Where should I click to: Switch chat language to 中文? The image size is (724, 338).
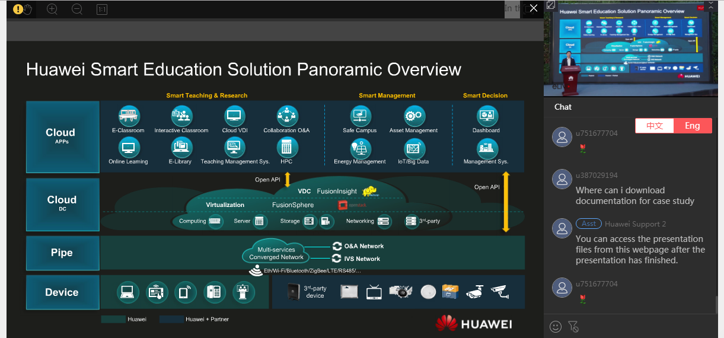click(x=655, y=126)
